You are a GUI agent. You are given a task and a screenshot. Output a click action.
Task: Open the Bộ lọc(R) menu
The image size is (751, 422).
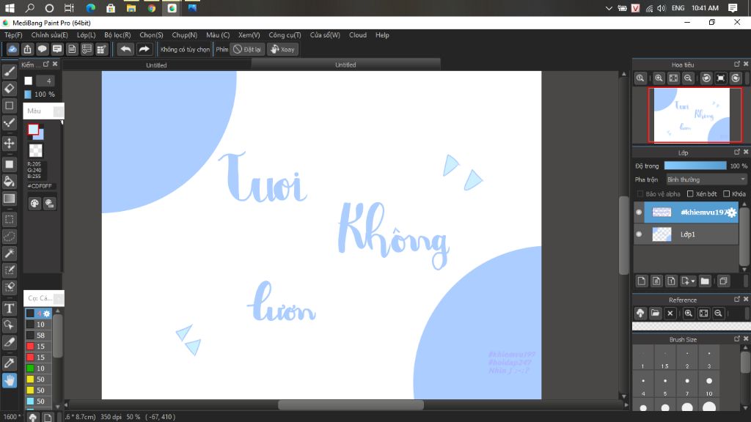(117, 35)
